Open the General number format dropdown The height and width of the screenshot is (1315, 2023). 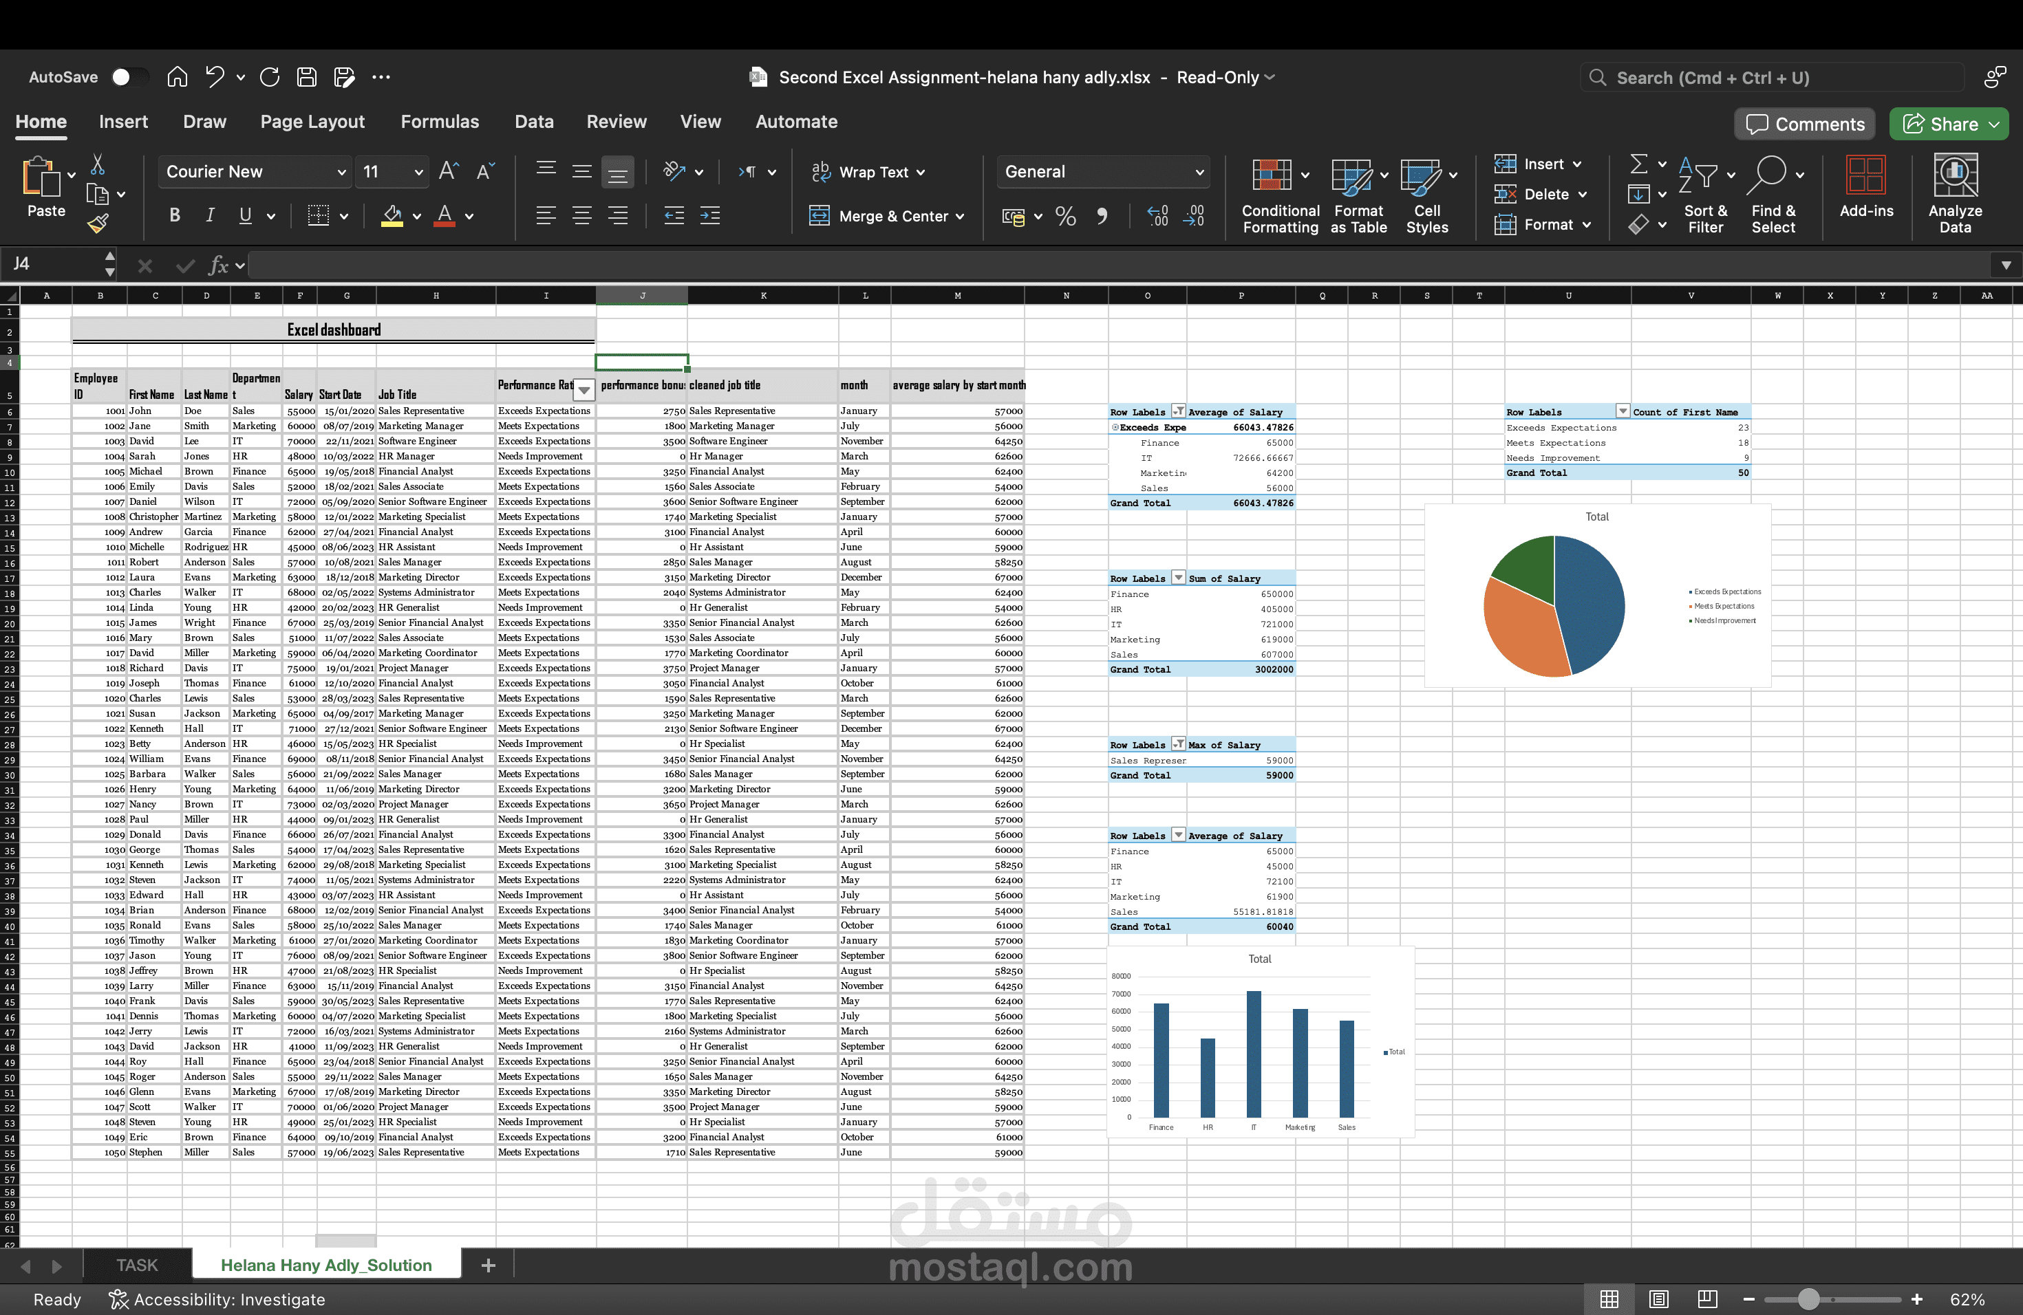(x=1200, y=173)
